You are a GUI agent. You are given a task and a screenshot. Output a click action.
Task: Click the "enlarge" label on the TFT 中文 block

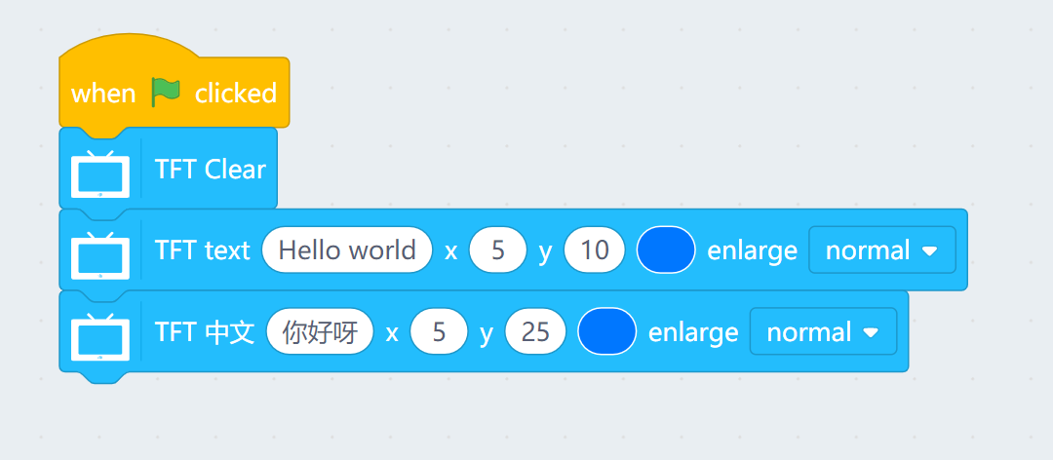[693, 332]
